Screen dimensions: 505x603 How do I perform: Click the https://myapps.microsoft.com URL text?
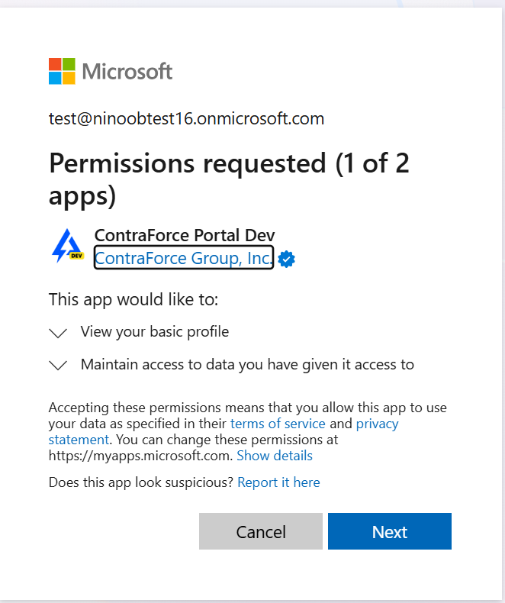point(140,456)
